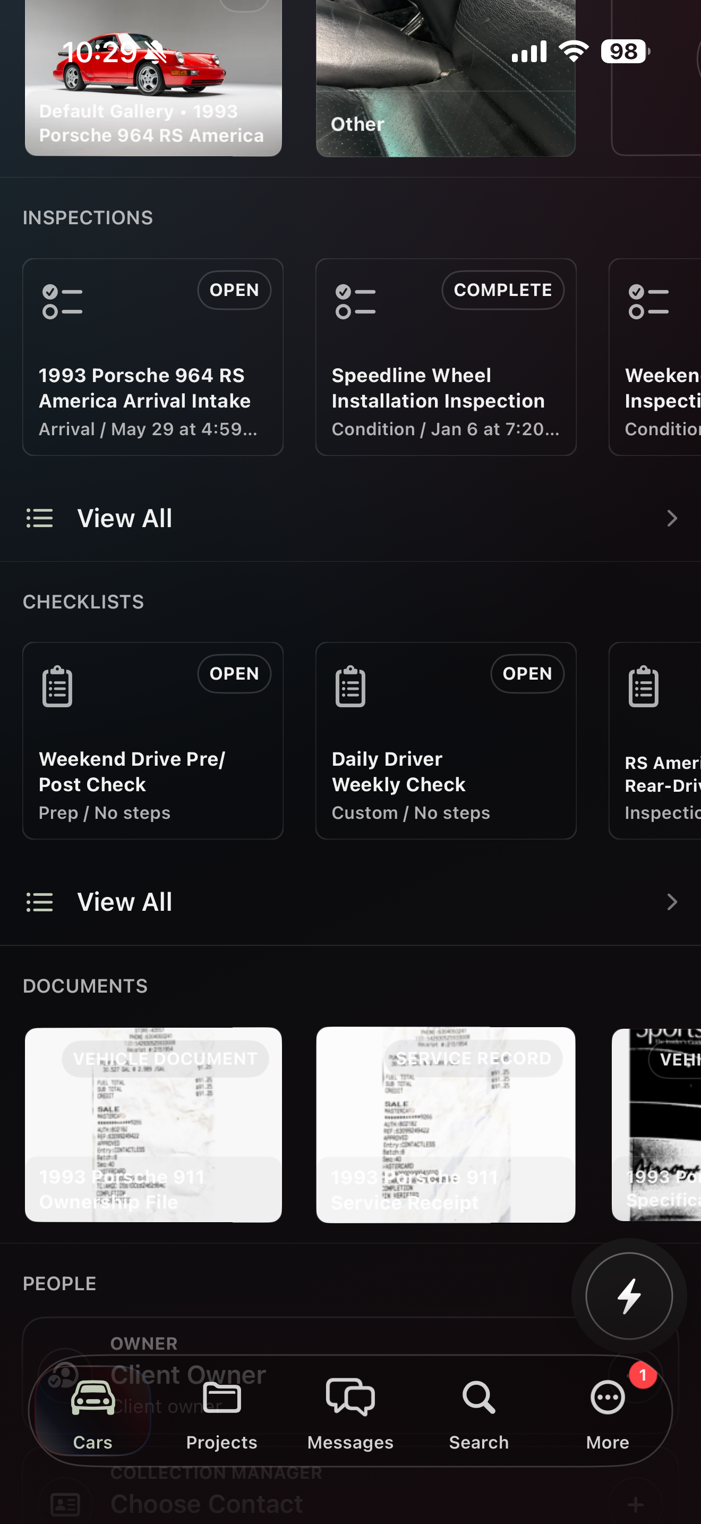
Task: Open Speedline Wheel Installation Inspection
Action: 446,357
